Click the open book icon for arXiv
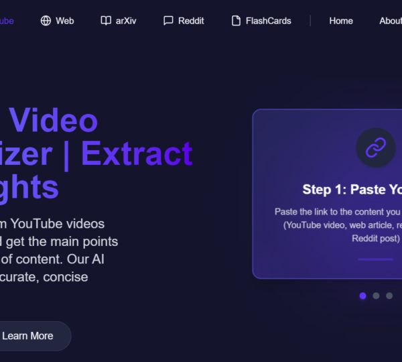Image resolution: width=402 pixels, height=362 pixels. tap(106, 21)
